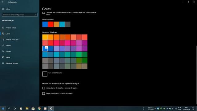Click the plus button for Cor personalizada

tap(45, 74)
